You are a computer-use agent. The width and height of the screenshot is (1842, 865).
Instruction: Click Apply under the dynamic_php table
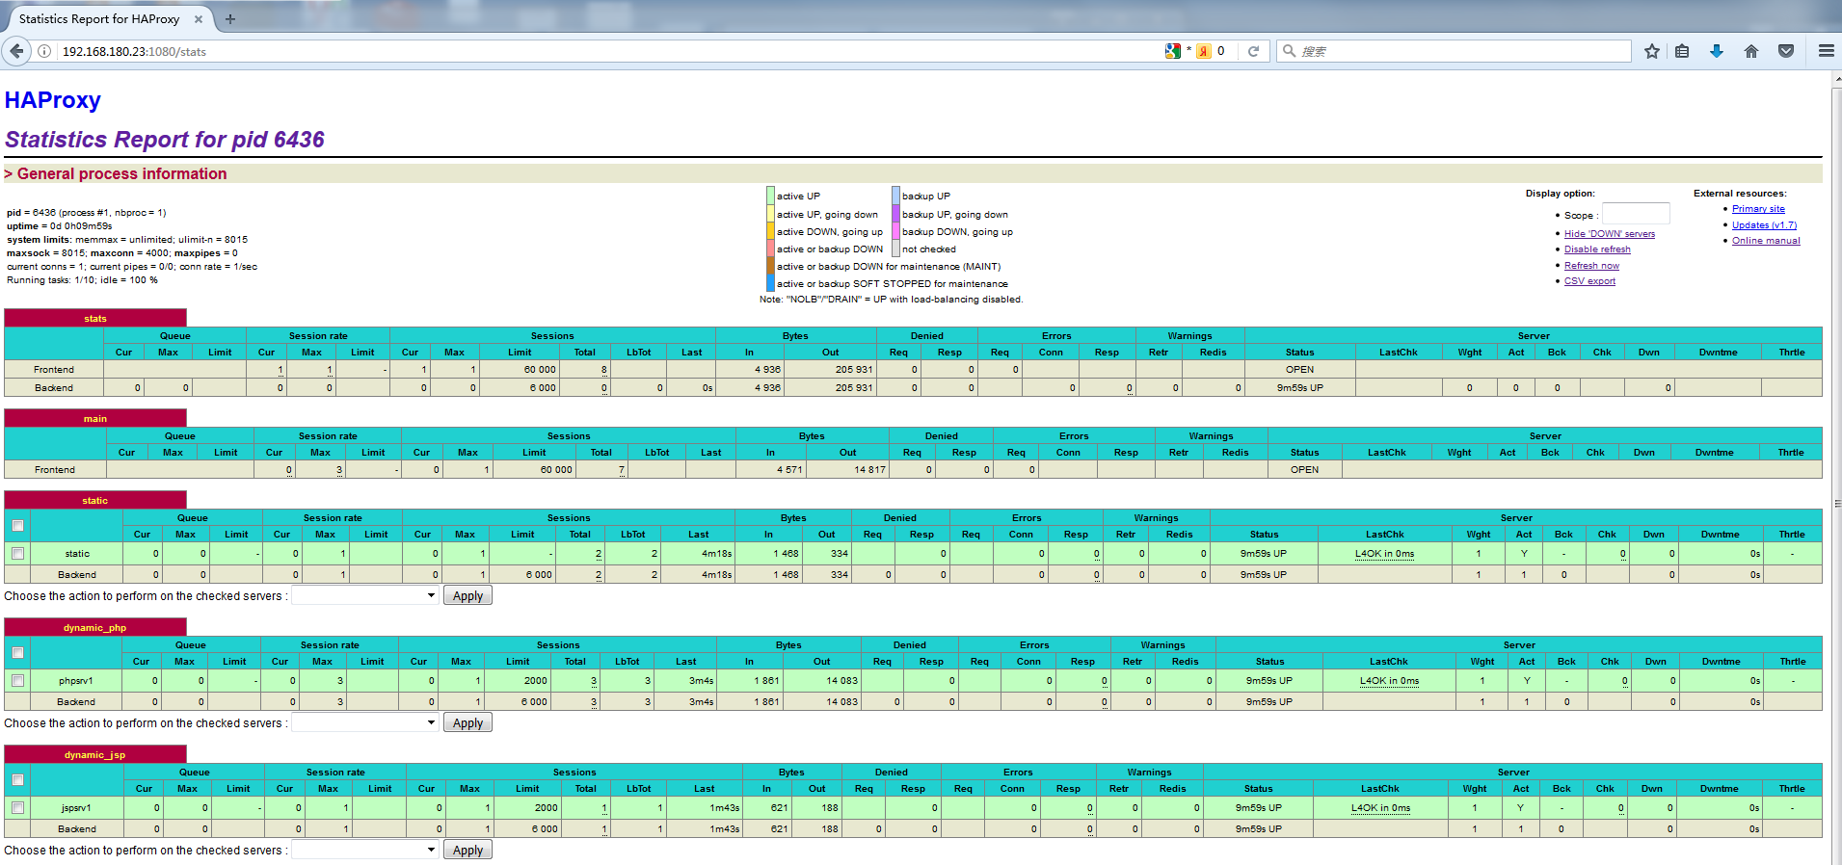(x=467, y=722)
